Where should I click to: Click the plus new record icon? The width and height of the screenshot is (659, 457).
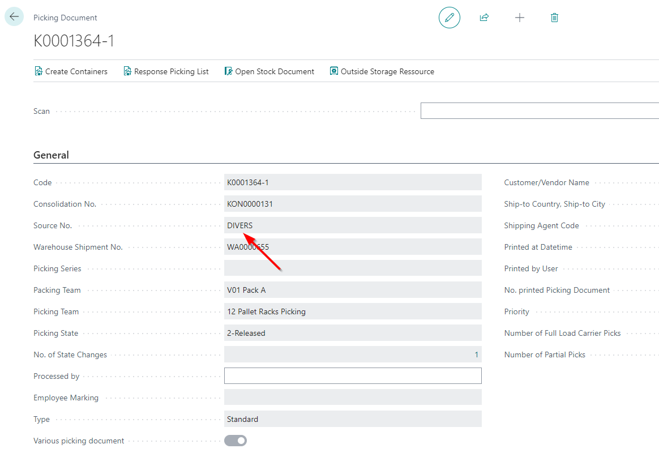(x=519, y=18)
